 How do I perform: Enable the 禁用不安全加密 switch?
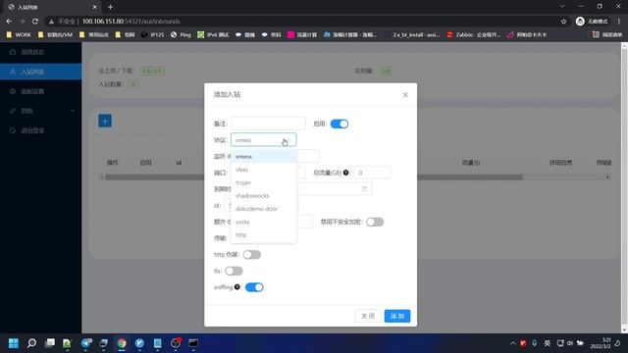(x=375, y=222)
